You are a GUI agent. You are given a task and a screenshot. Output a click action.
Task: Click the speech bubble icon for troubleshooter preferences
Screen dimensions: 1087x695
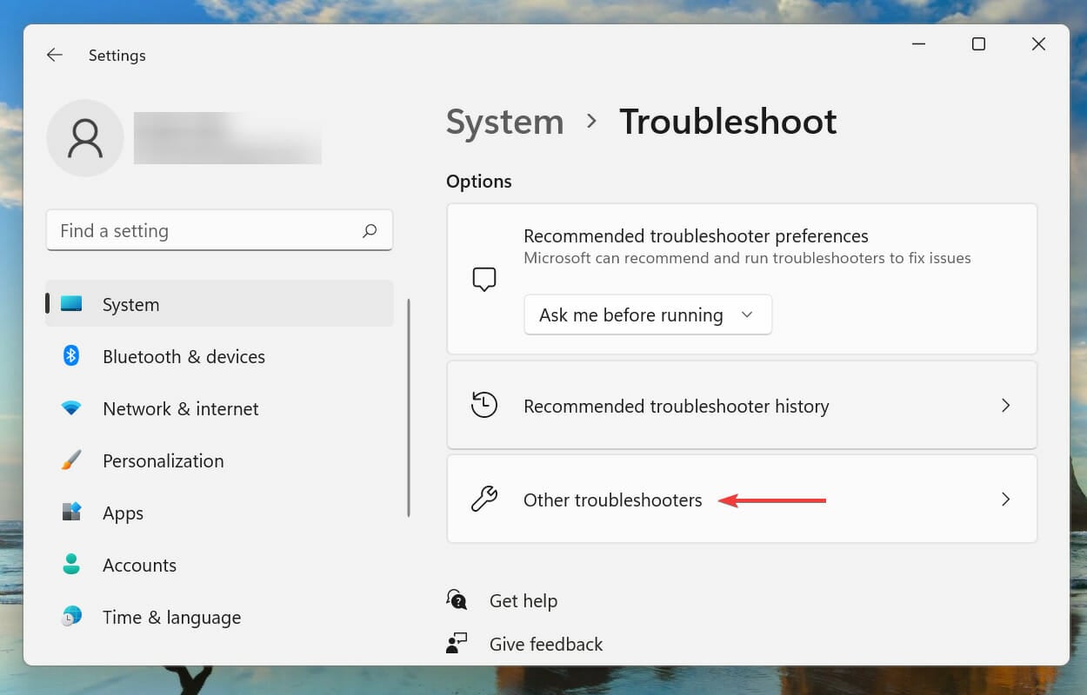pos(484,279)
